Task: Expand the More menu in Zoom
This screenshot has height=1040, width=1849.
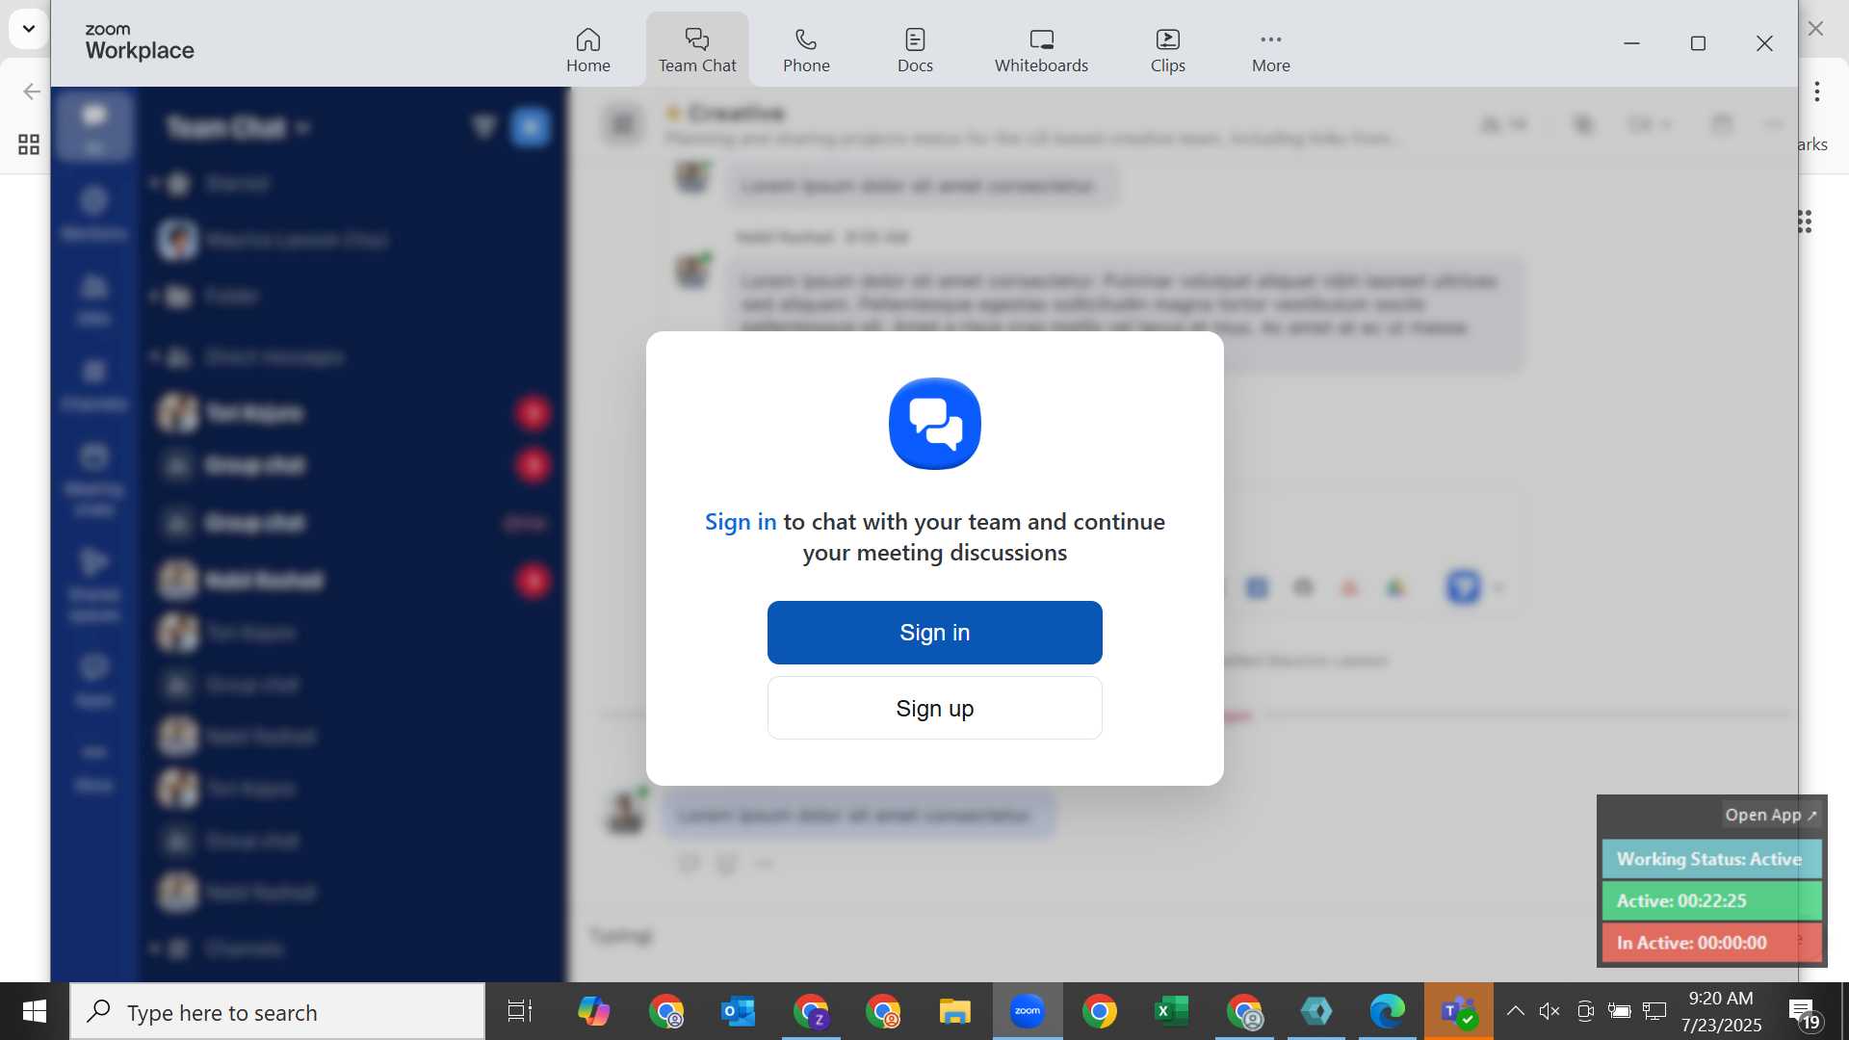Action: coord(1270,50)
